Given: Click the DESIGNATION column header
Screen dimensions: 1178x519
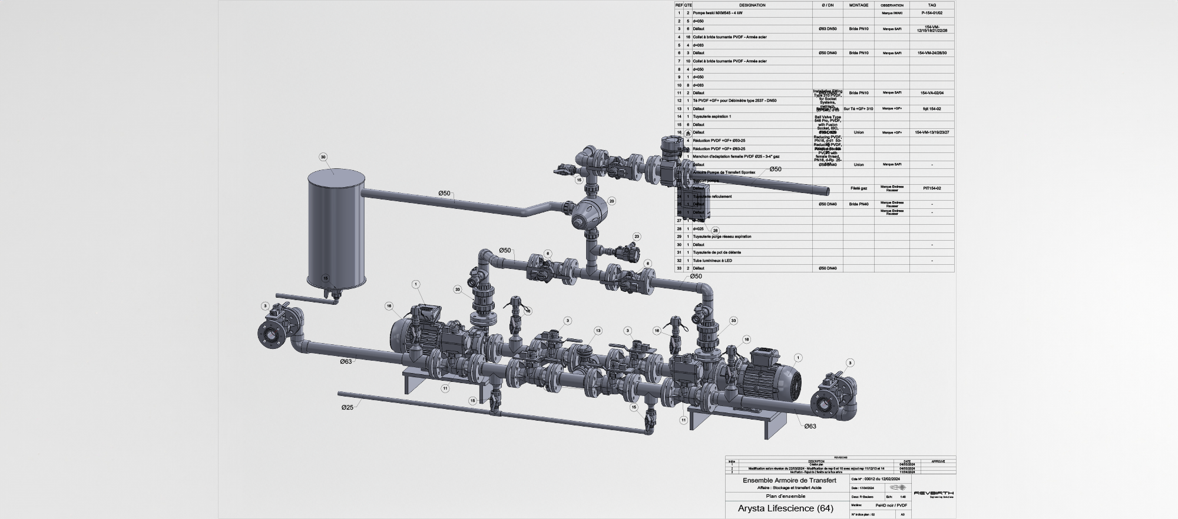Looking at the screenshot, I should [752, 5].
